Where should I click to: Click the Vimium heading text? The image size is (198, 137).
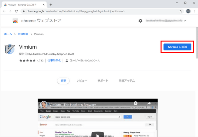coord(28,47)
